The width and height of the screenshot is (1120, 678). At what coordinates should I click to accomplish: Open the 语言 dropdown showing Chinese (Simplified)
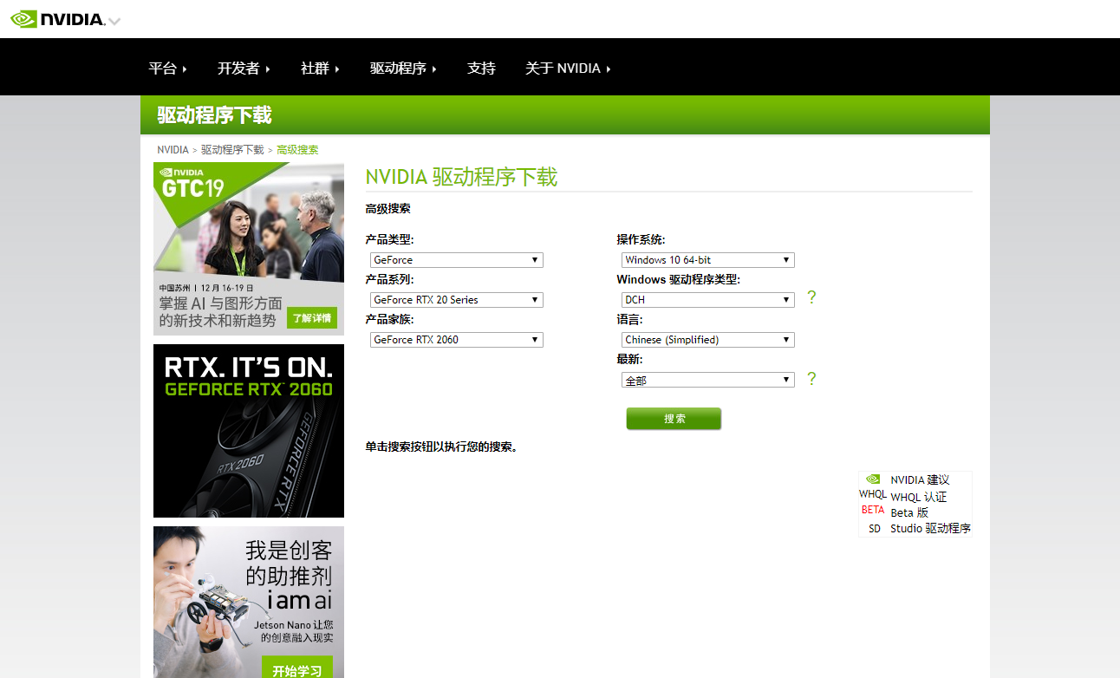click(x=708, y=340)
